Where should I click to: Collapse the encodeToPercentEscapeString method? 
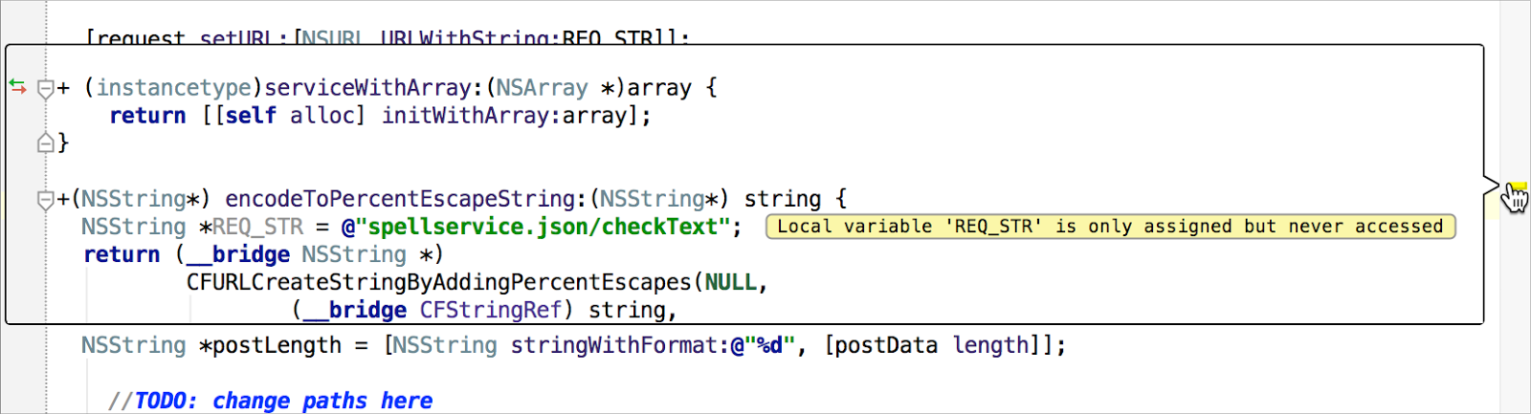click(45, 200)
